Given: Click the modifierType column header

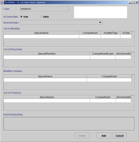Looking at the screenshot, I should point(111,33).
